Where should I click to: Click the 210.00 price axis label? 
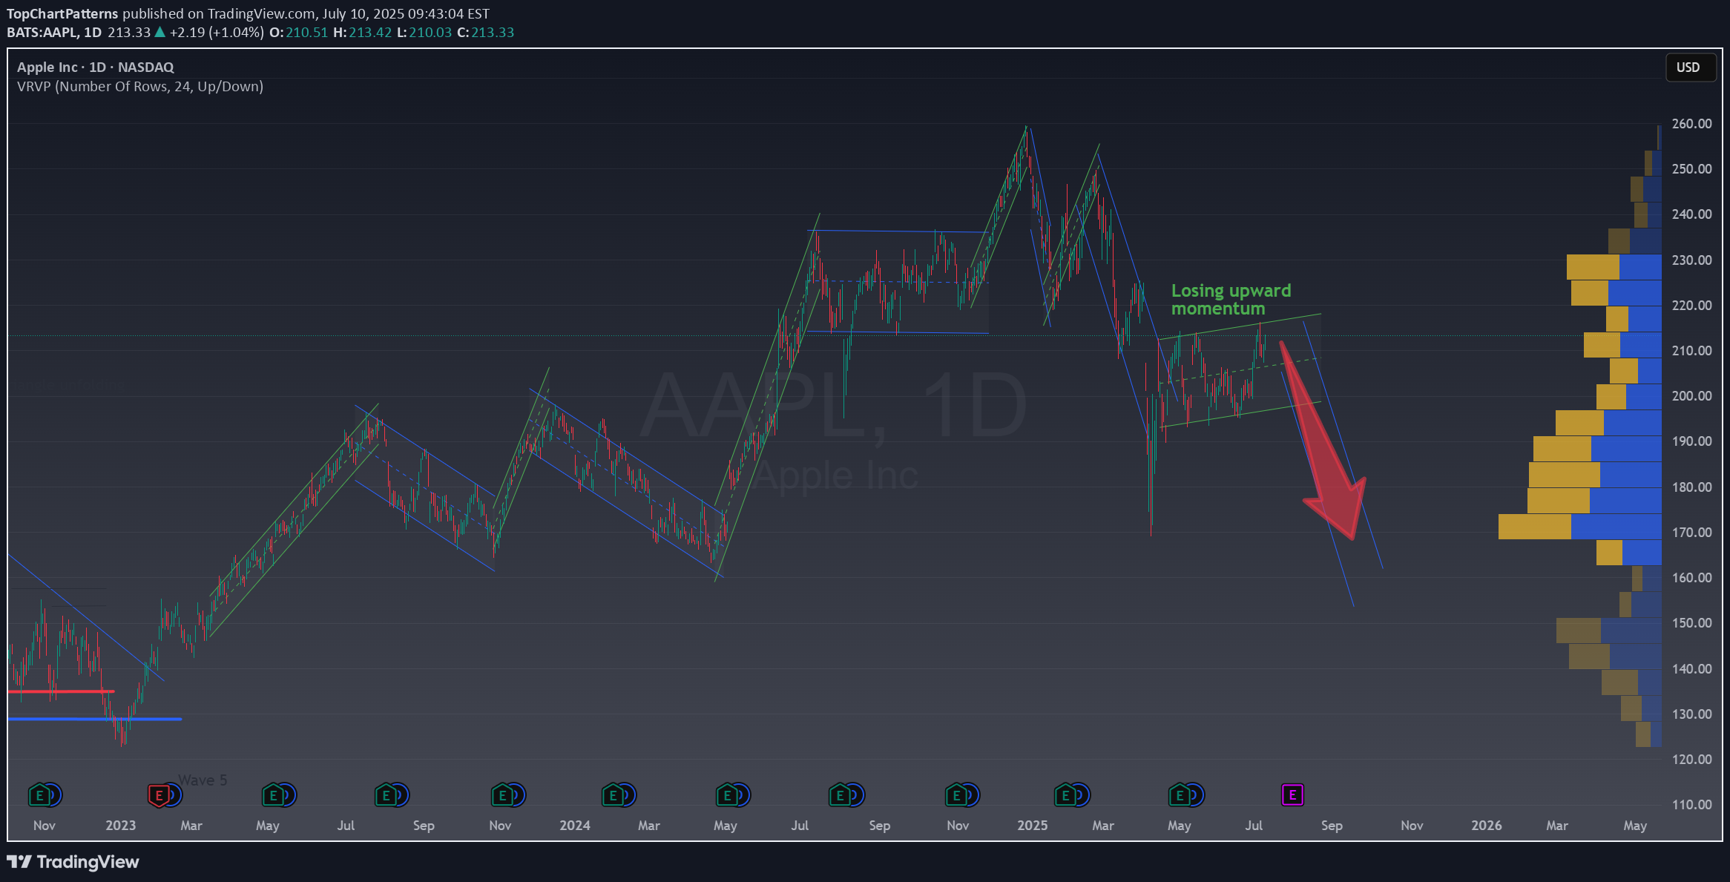[1691, 350]
